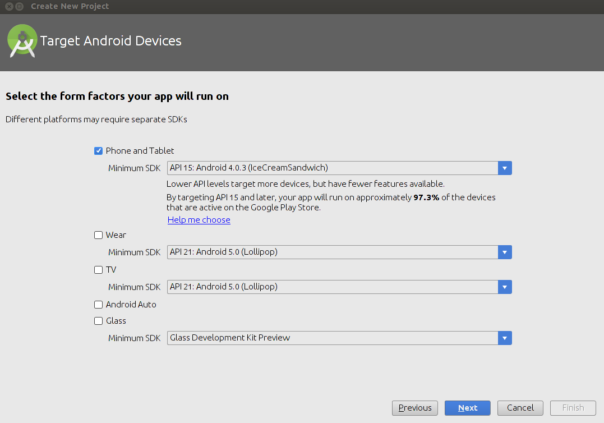Click the Phone and Tablet label text

click(140, 151)
